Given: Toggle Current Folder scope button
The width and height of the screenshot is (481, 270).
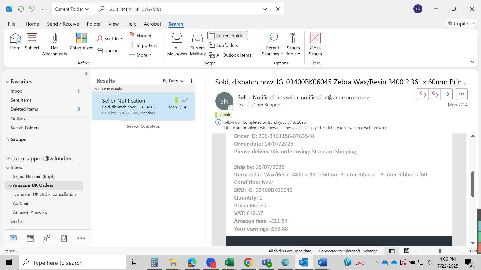Looking at the screenshot, I should point(228,35).
